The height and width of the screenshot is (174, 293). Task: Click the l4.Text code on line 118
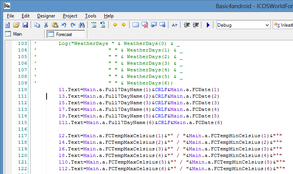69,142
